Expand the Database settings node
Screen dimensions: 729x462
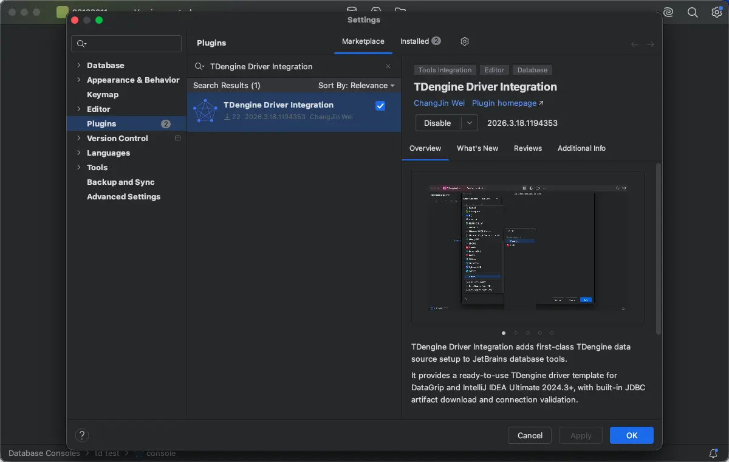coord(78,65)
